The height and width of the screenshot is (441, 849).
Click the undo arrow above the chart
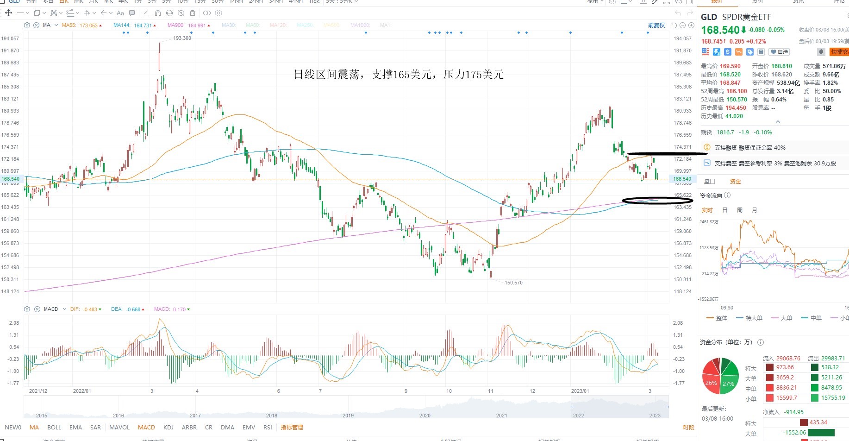point(678,13)
